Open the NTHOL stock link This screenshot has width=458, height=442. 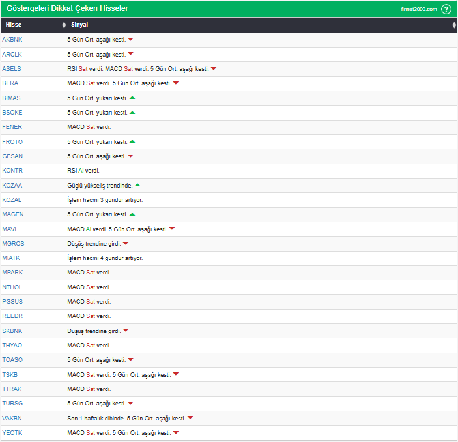(12, 287)
